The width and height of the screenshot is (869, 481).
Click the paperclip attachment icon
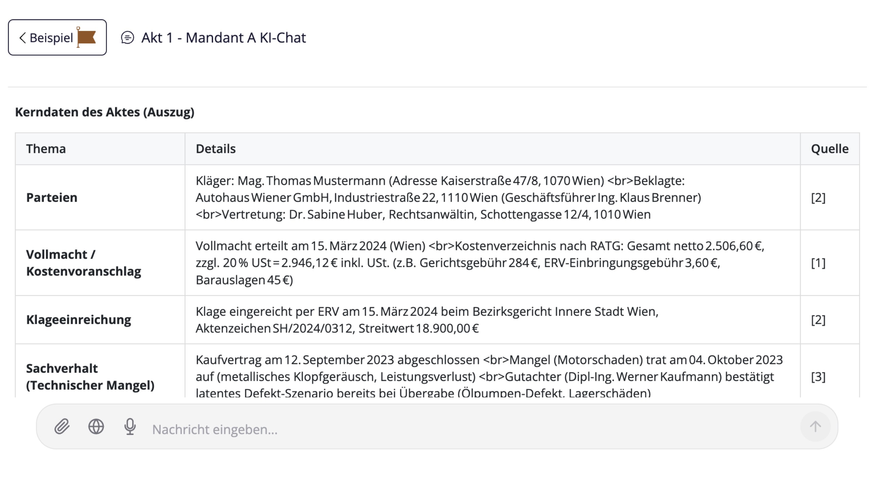point(62,426)
